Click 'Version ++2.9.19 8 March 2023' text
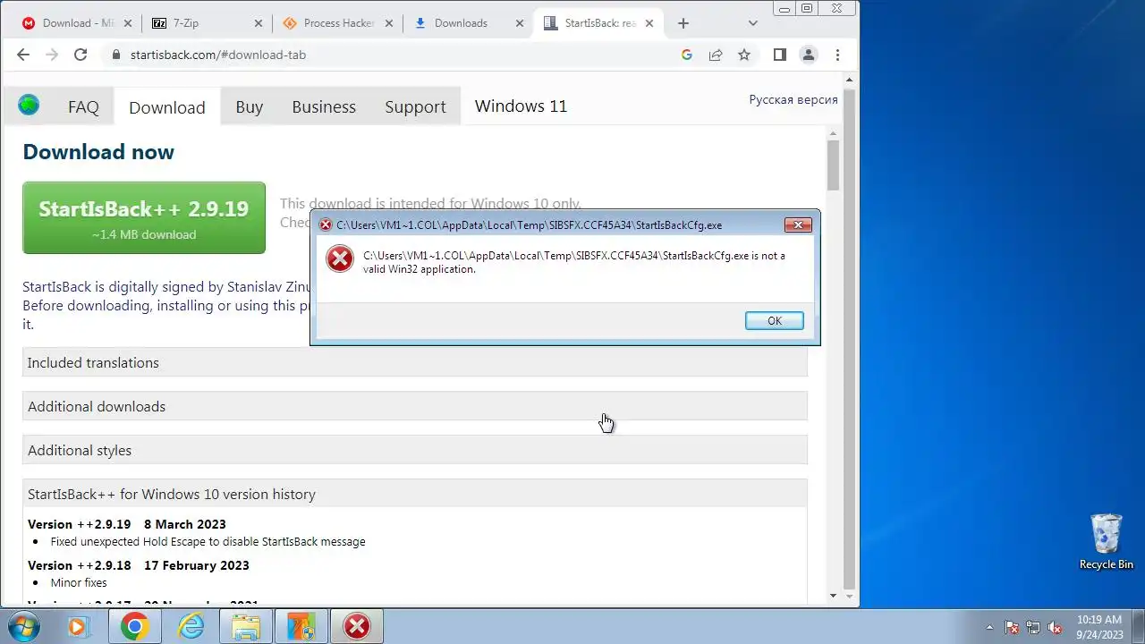The height and width of the screenshot is (644, 1145). coord(127,524)
